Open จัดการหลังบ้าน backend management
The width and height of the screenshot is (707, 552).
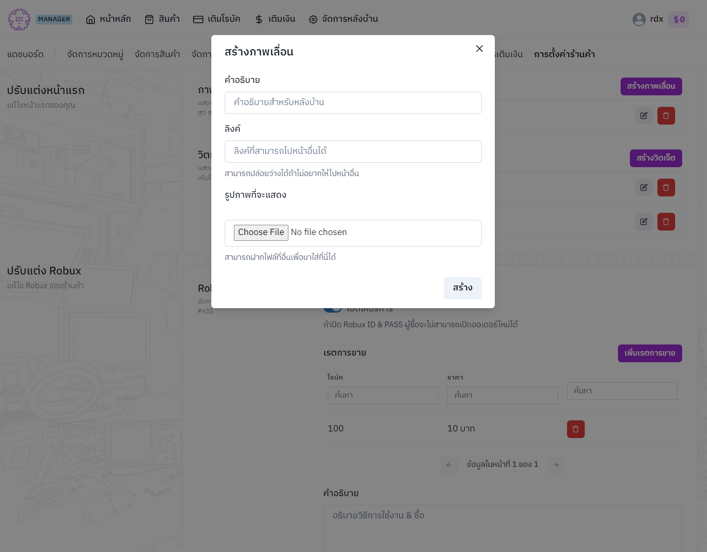pyautogui.click(x=343, y=19)
